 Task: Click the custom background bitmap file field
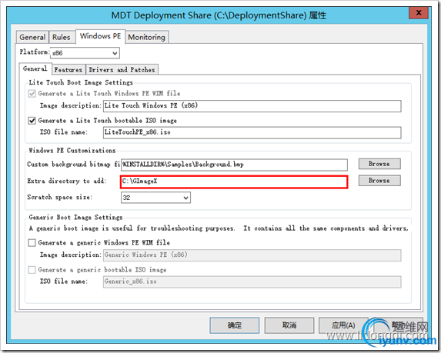(x=234, y=165)
